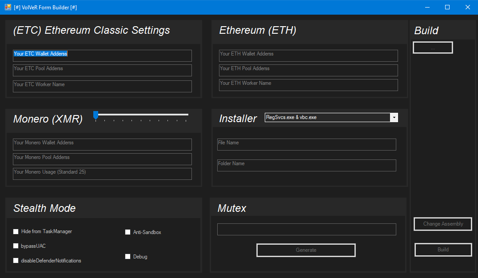
Task: Minimize the VolVeR Form Builder window
Action: click(427, 7)
